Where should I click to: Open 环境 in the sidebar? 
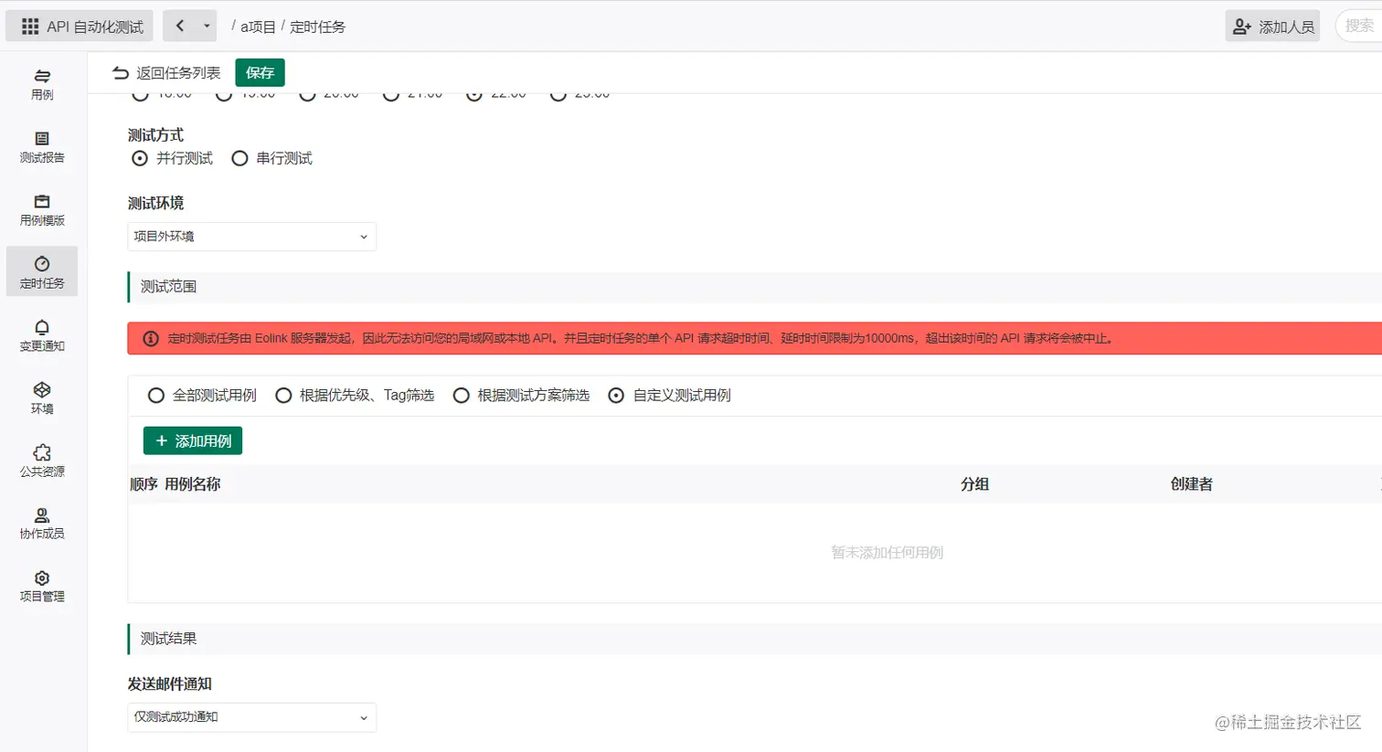42,398
